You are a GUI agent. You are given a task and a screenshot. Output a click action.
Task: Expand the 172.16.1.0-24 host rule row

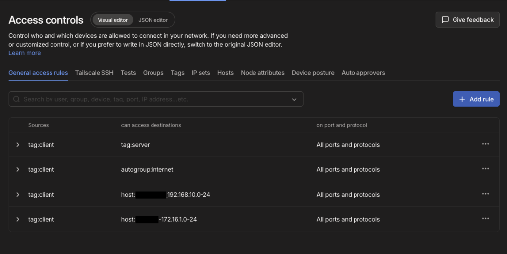pos(18,219)
